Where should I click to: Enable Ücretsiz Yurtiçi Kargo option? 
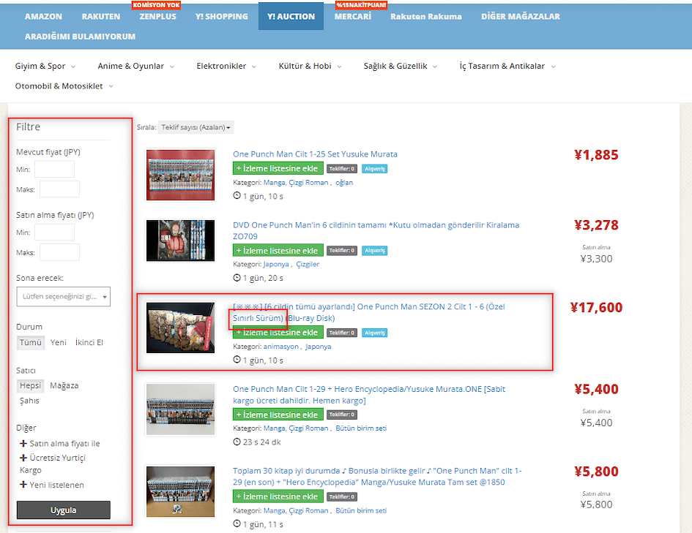(x=53, y=464)
